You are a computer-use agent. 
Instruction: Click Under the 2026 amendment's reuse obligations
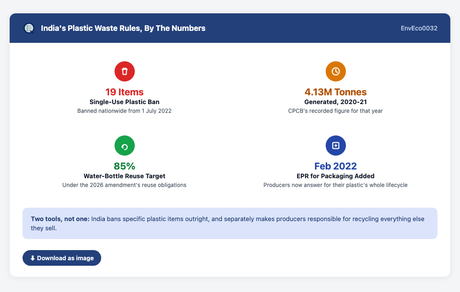click(x=124, y=185)
